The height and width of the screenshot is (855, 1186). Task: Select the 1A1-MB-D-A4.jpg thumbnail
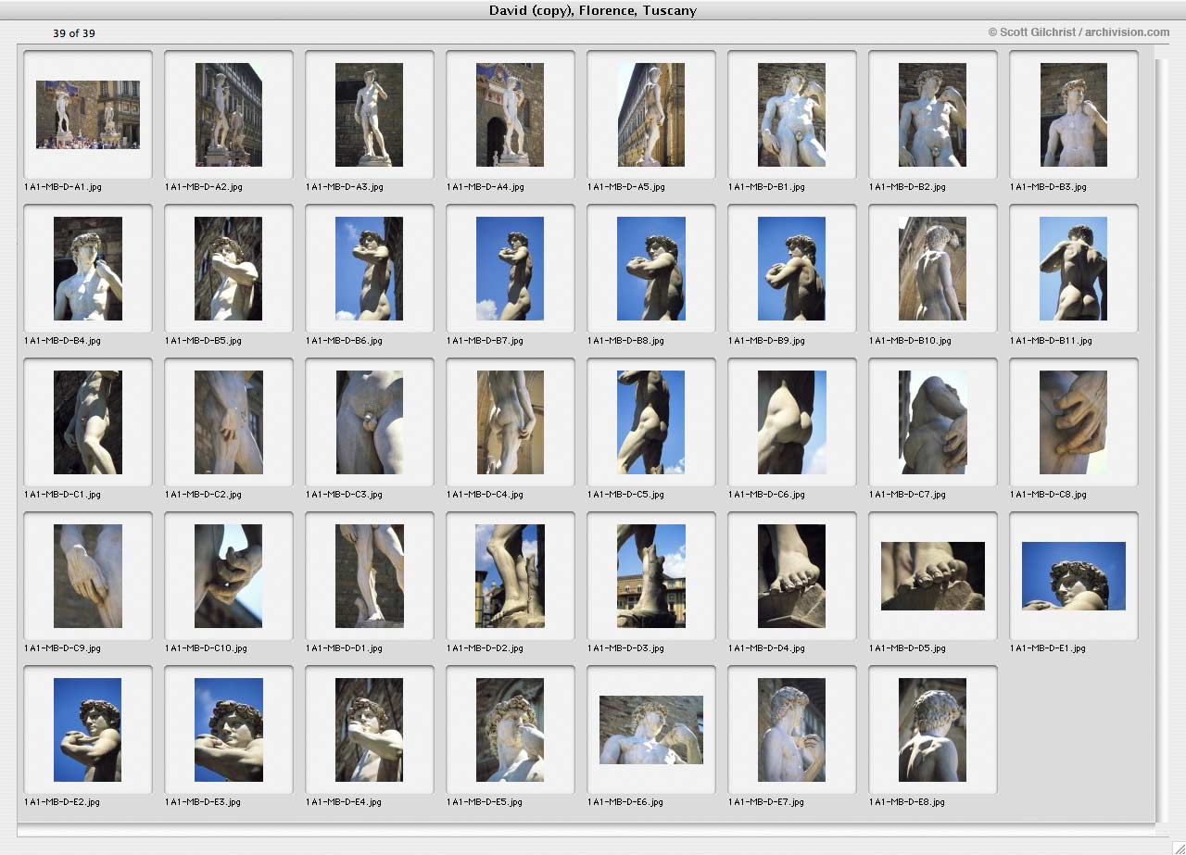point(511,115)
